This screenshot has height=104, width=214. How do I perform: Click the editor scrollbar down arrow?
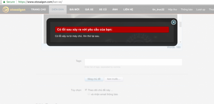click(180, 42)
